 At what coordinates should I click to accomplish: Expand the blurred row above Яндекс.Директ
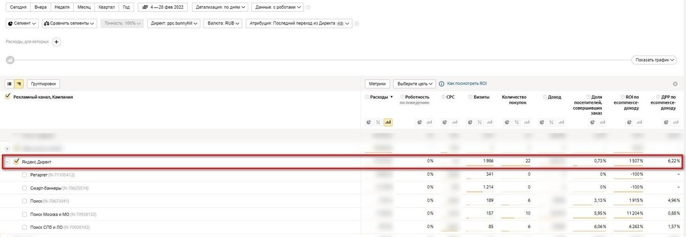click(x=7, y=148)
